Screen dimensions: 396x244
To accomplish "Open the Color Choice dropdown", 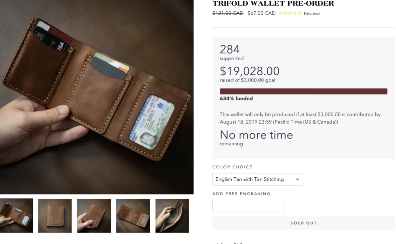I will 257,179.
